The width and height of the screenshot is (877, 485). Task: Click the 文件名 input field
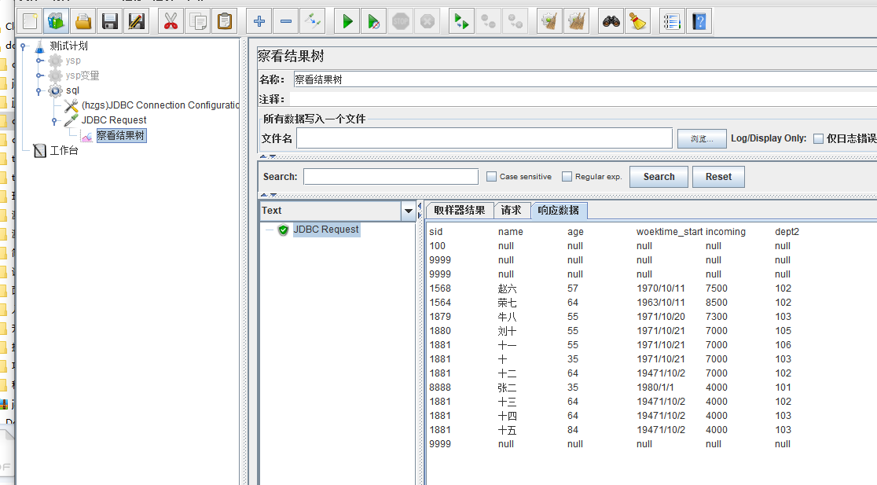point(484,138)
